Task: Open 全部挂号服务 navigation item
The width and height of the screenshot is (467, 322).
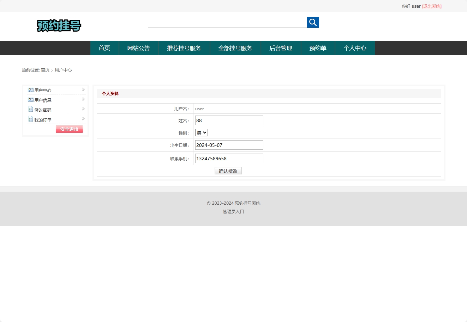Action: 235,48
